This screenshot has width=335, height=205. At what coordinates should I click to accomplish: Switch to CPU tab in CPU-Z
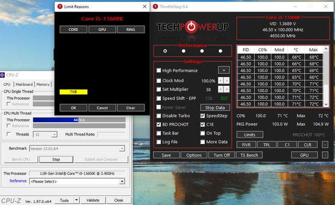coord(7,84)
